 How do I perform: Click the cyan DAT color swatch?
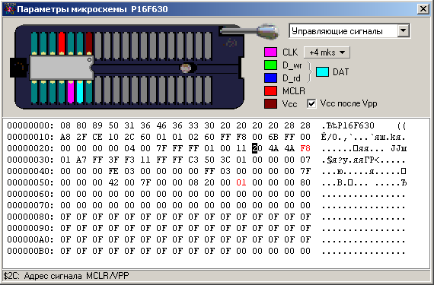click(x=322, y=71)
